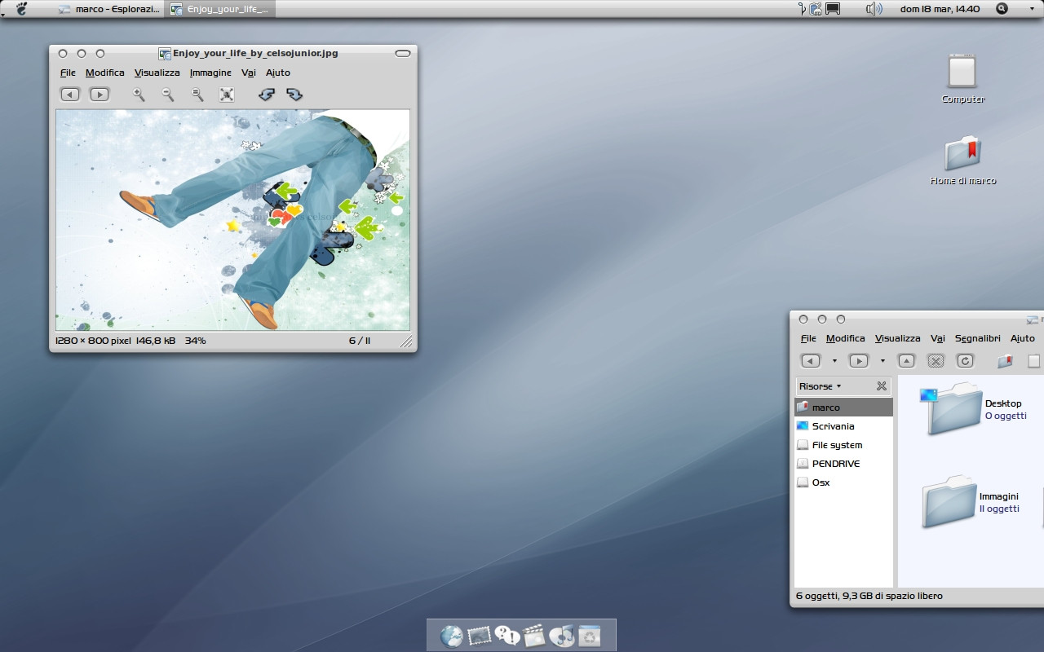Launch movie clapperboard icon in dock
This screenshot has height=652, width=1044.
pos(534,636)
